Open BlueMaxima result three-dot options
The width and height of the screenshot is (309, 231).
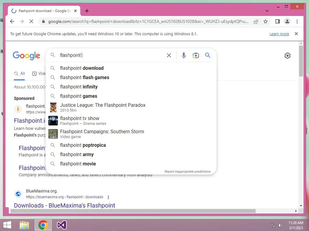(x=108, y=197)
